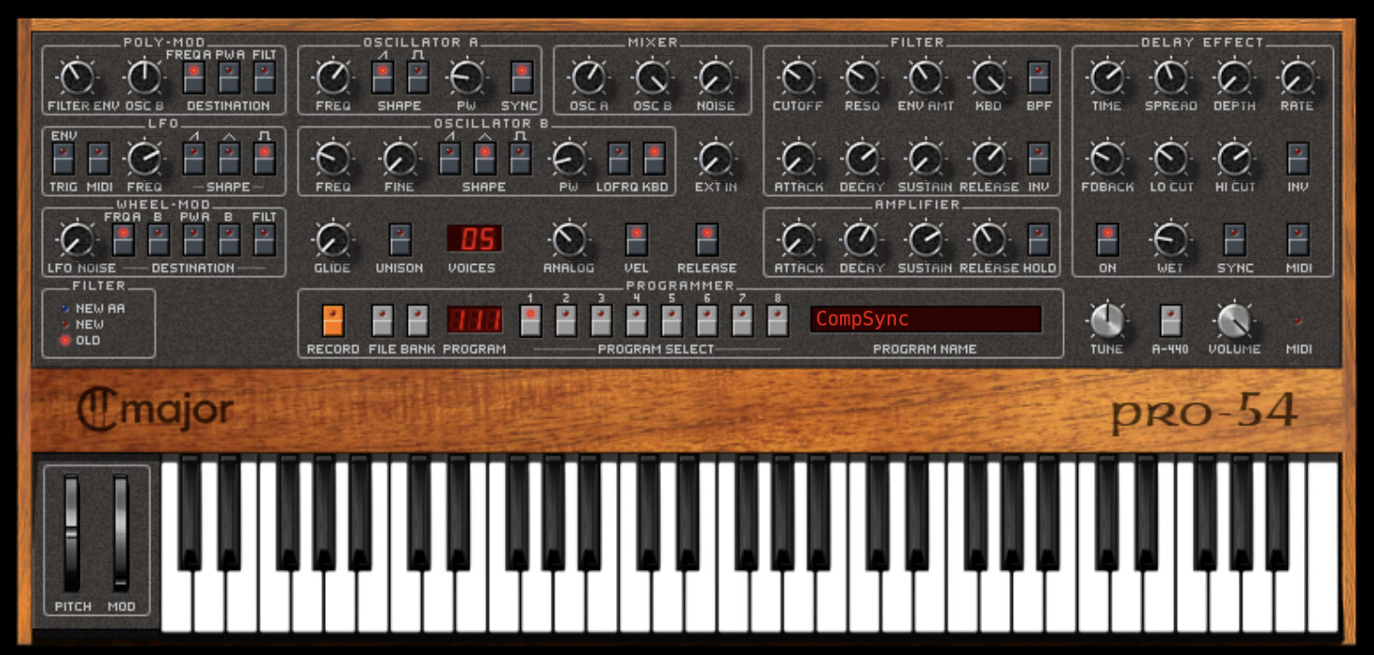Click the filter CUTOFF knob
Image resolution: width=1374 pixels, height=655 pixels.
[x=797, y=77]
